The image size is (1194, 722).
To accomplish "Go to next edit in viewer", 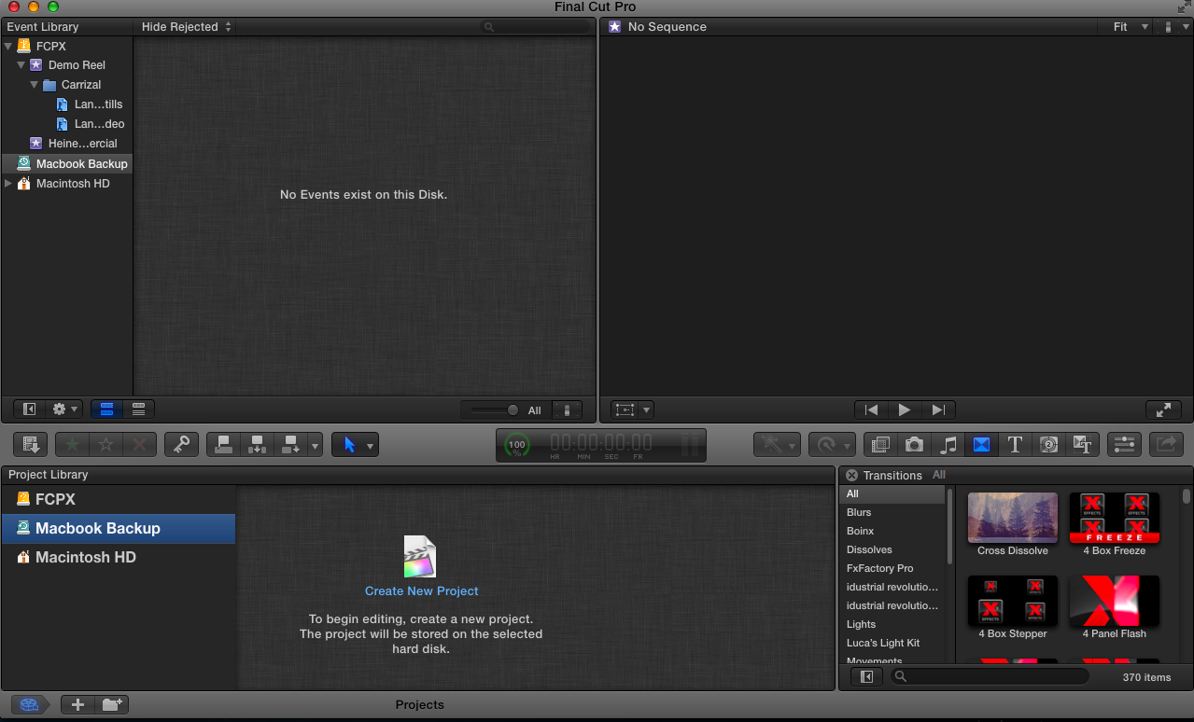I will click(x=938, y=410).
